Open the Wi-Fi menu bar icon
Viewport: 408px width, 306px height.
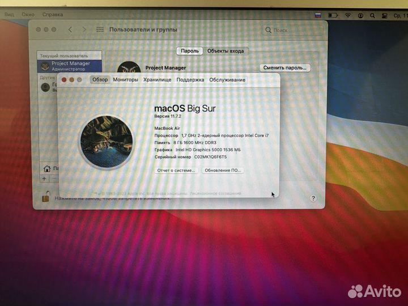pyautogui.click(x=347, y=16)
